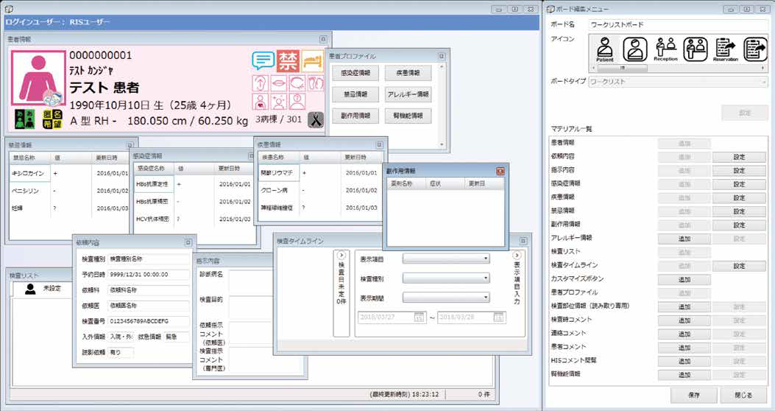Click the black ribbon icon beside 3病棟

(316, 120)
